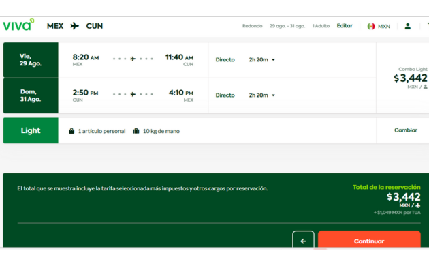The width and height of the screenshot is (429, 266).
Task: Click 10 kg de mano text
Action: pyautogui.click(x=161, y=131)
